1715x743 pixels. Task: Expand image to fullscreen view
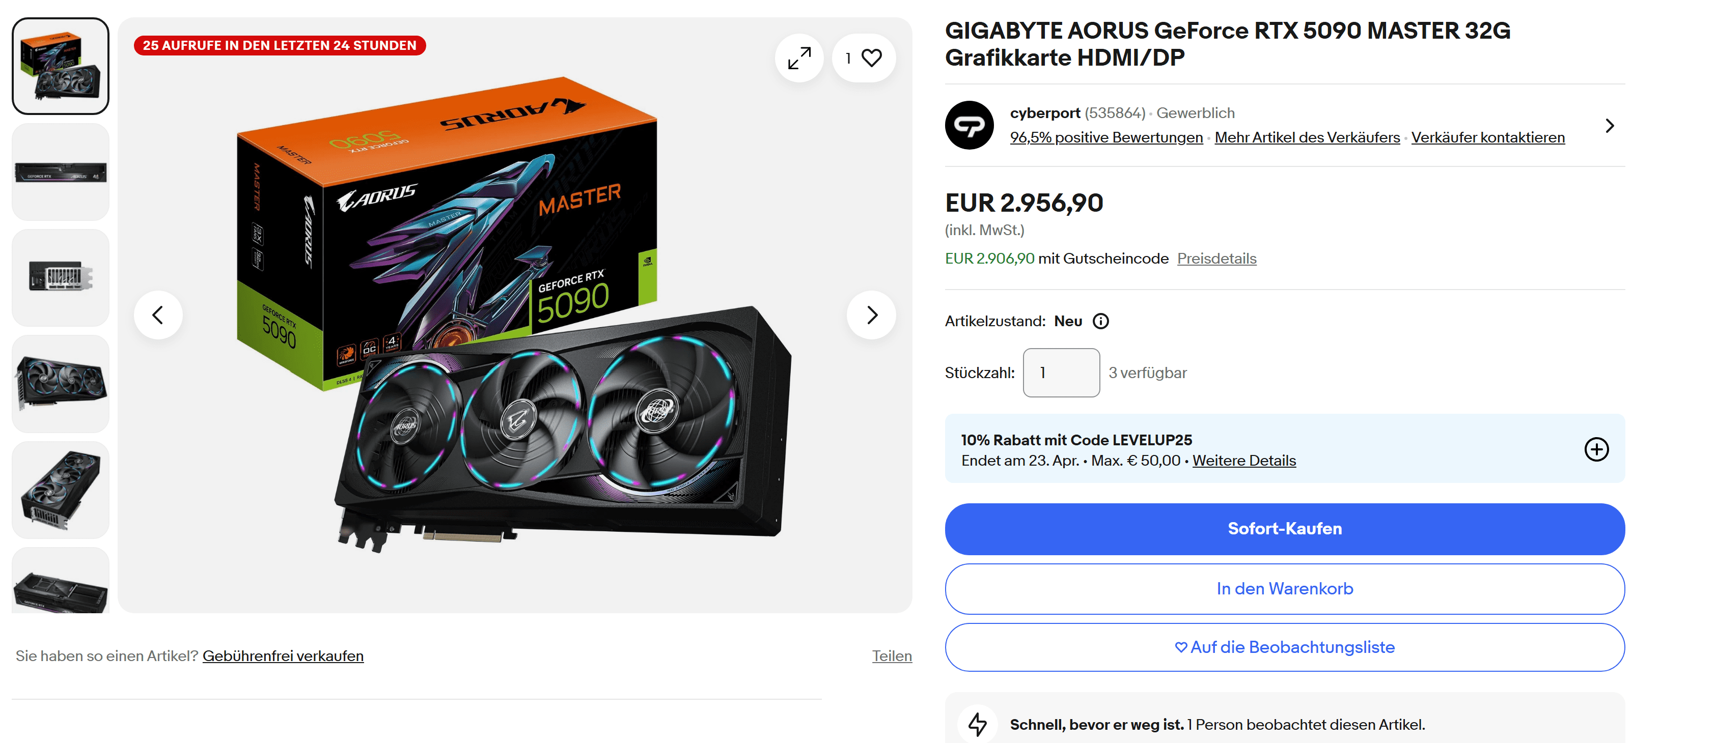(x=799, y=58)
